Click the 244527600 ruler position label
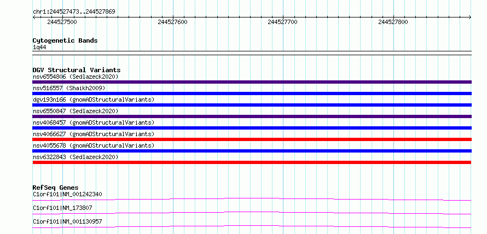 point(173,22)
